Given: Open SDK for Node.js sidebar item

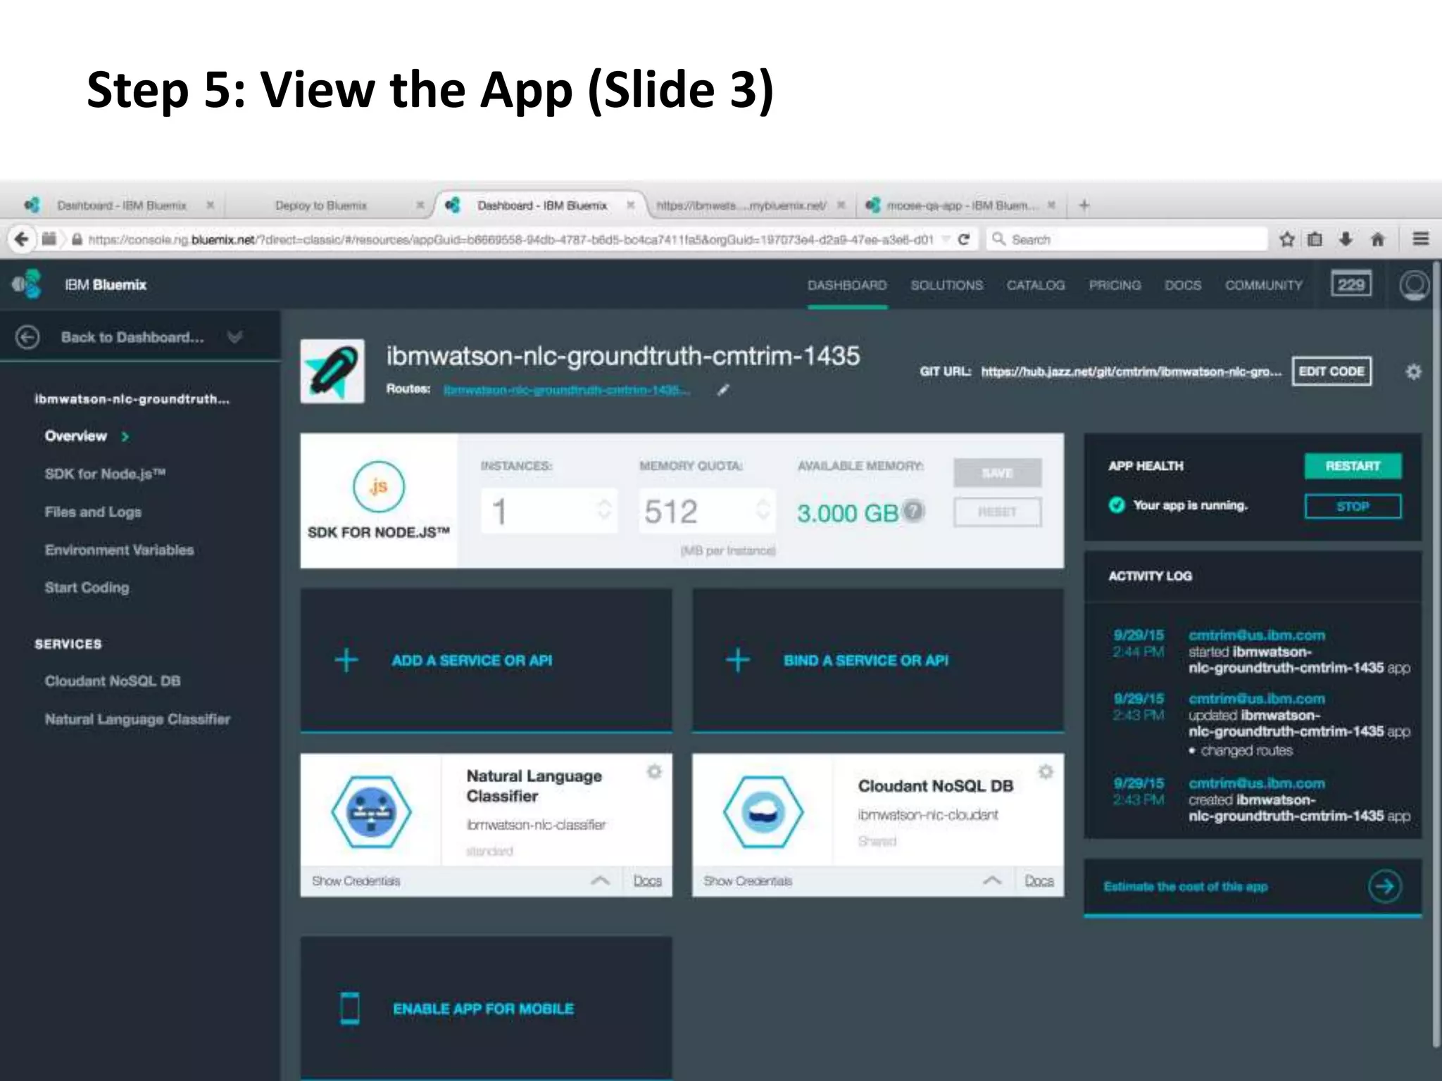Looking at the screenshot, I should coord(105,474).
